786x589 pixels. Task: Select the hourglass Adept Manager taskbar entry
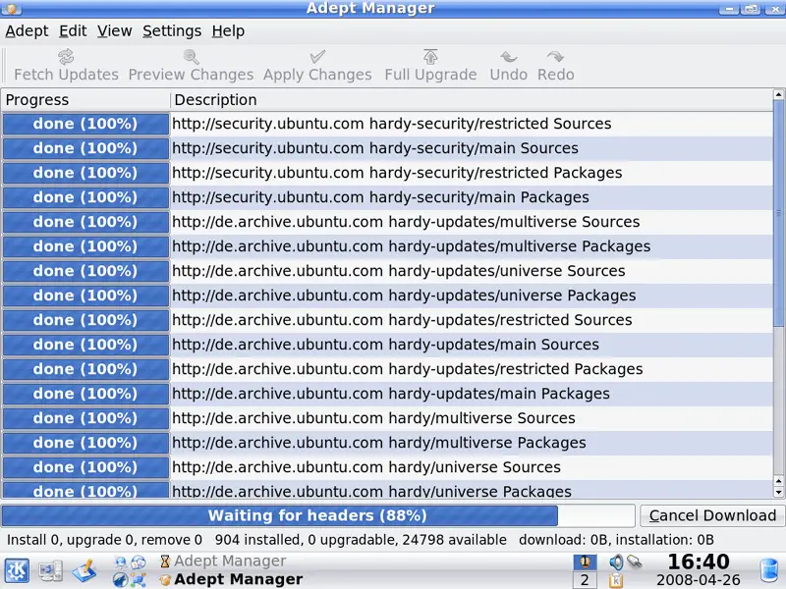(223, 561)
